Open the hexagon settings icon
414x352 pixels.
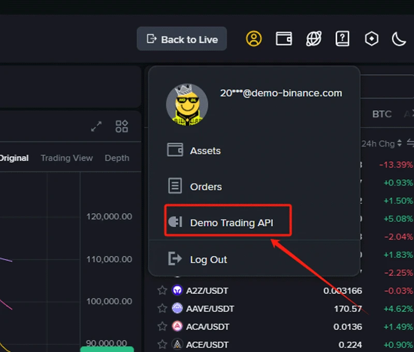tap(372, 39)
